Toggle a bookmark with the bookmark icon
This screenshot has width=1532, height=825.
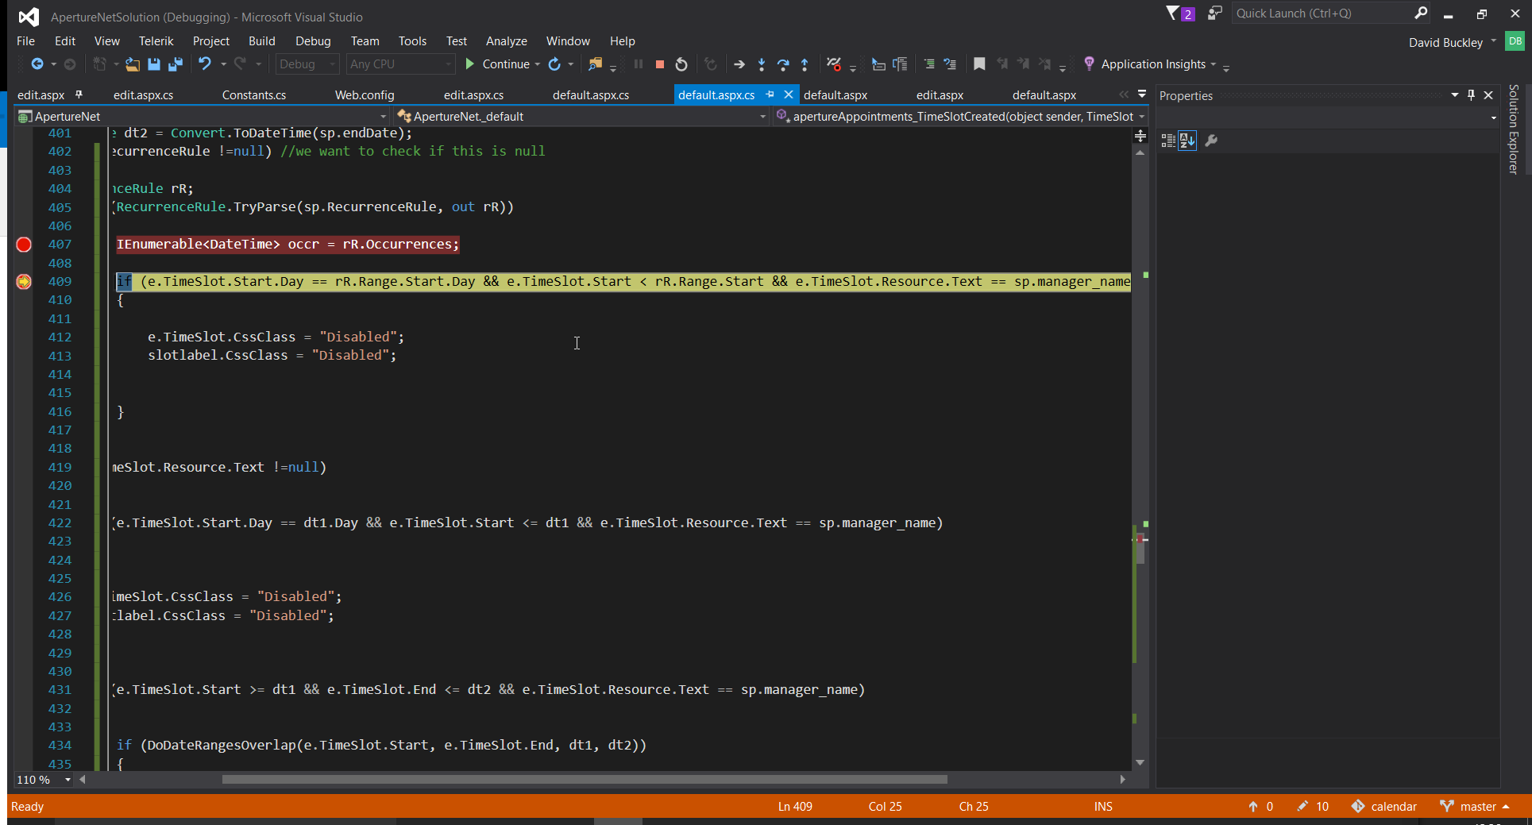pos(979,64)
